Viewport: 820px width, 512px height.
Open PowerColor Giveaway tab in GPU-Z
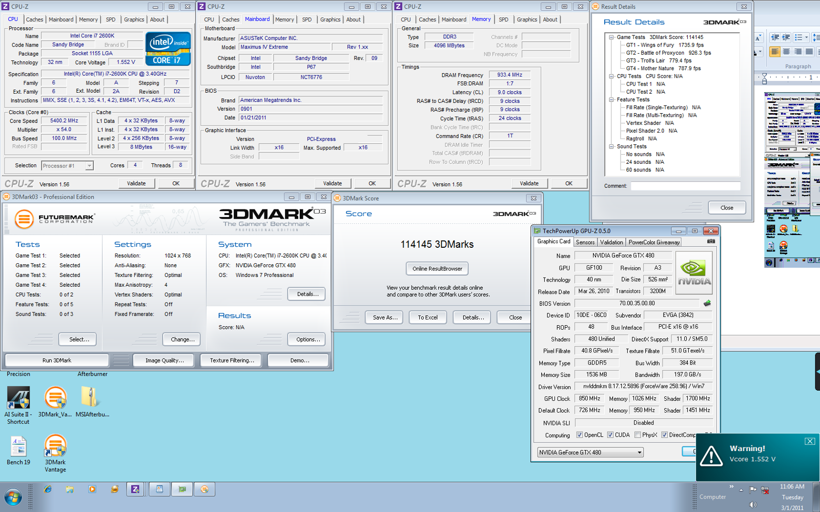click(x=654, y=242)
